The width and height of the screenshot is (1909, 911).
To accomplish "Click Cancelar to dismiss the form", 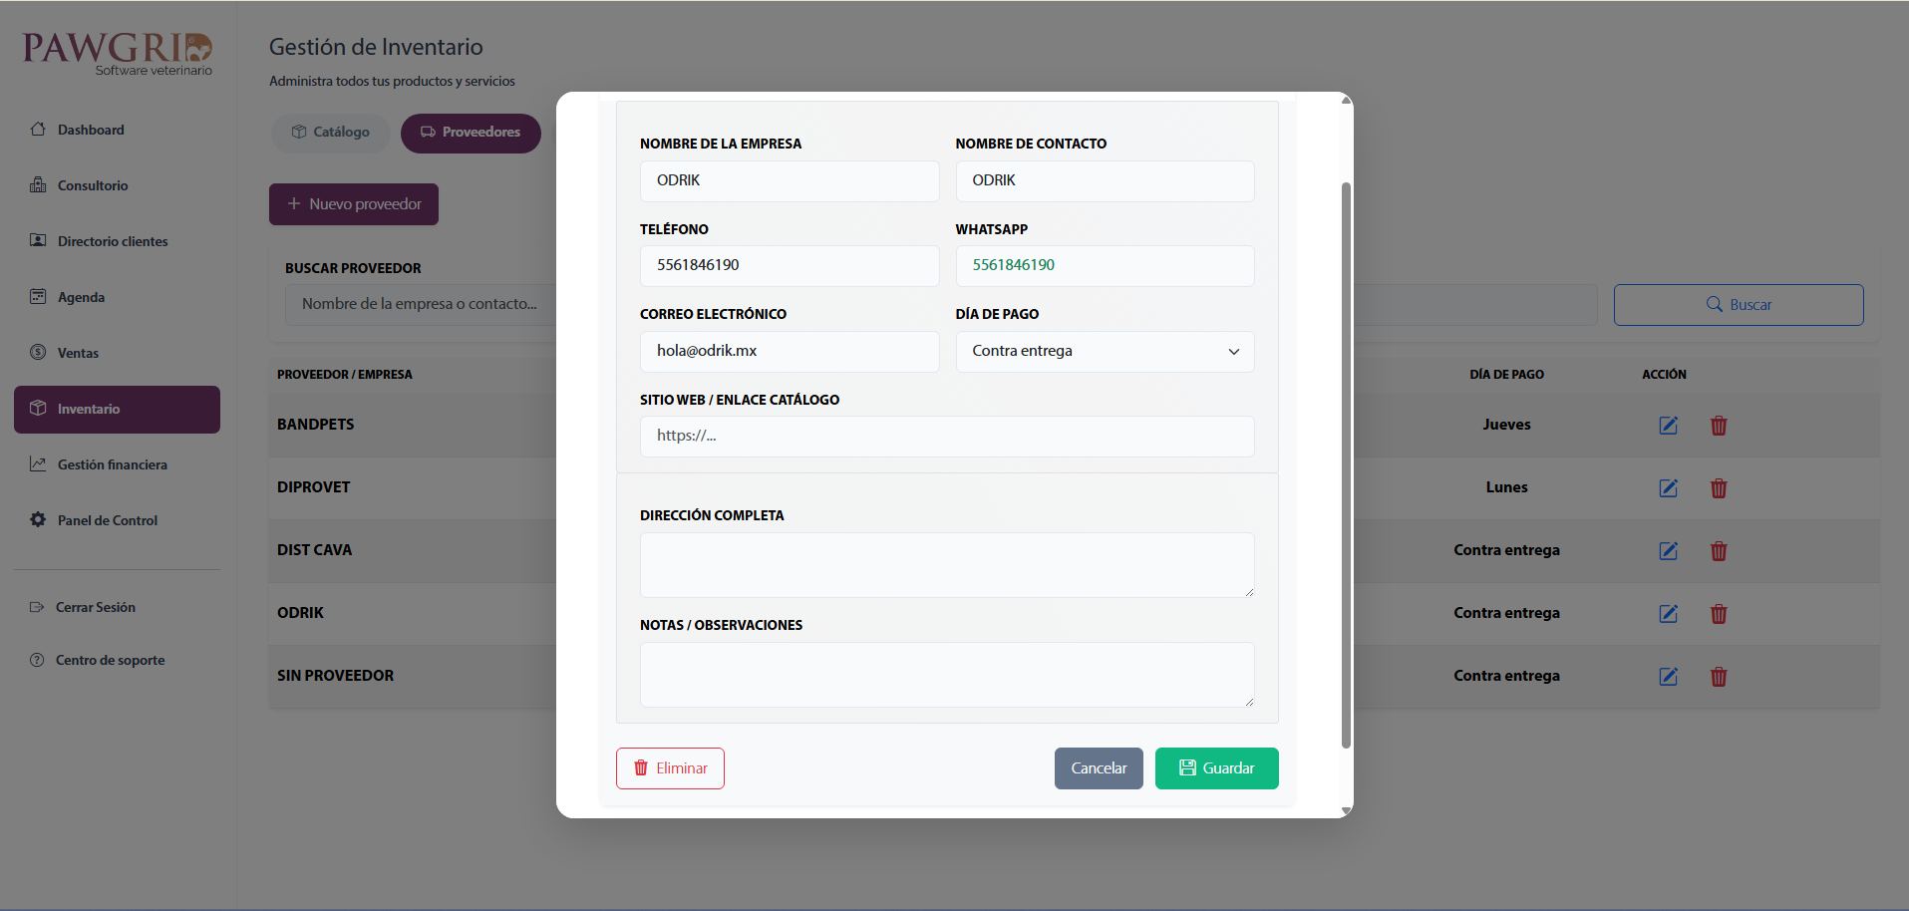I will 1099,768.
